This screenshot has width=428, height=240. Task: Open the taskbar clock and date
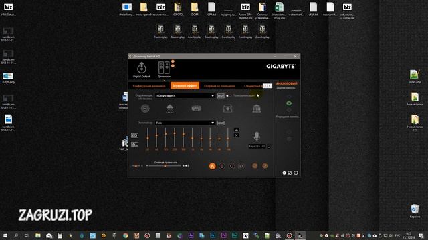click(409, 235)
